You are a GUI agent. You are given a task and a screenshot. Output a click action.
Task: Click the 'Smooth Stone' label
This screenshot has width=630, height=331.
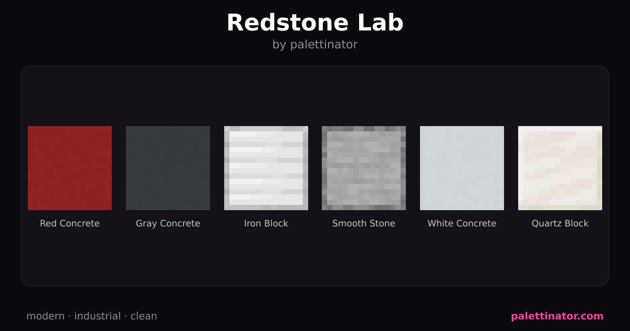tap(364, 223)
